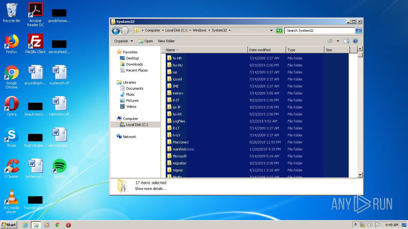This screenshot has height=229, width=408.
Task: Click the New folder button
Action: (x=166, y=41)
